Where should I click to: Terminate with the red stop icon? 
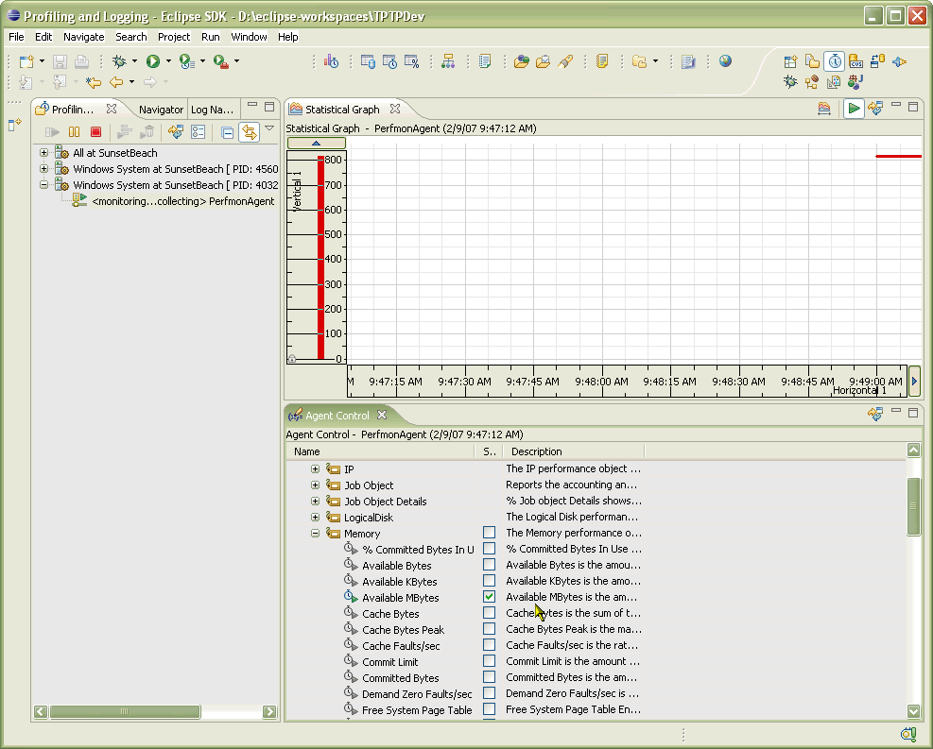(x=95, y=132)
